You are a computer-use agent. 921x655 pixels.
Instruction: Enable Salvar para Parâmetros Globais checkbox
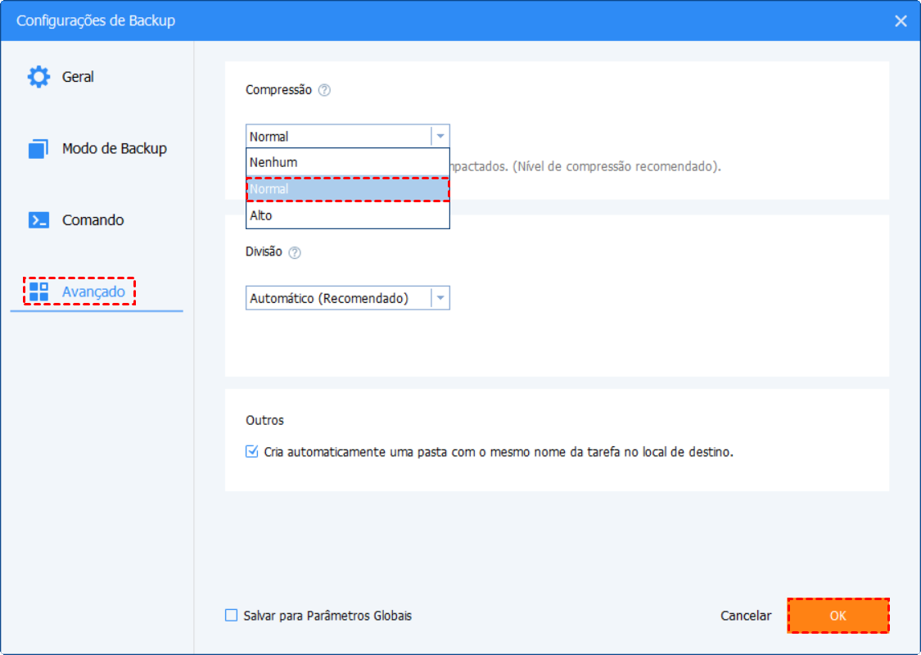232,615
